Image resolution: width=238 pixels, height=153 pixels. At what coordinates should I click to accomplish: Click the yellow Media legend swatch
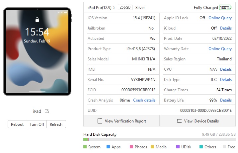coord(152,147)
